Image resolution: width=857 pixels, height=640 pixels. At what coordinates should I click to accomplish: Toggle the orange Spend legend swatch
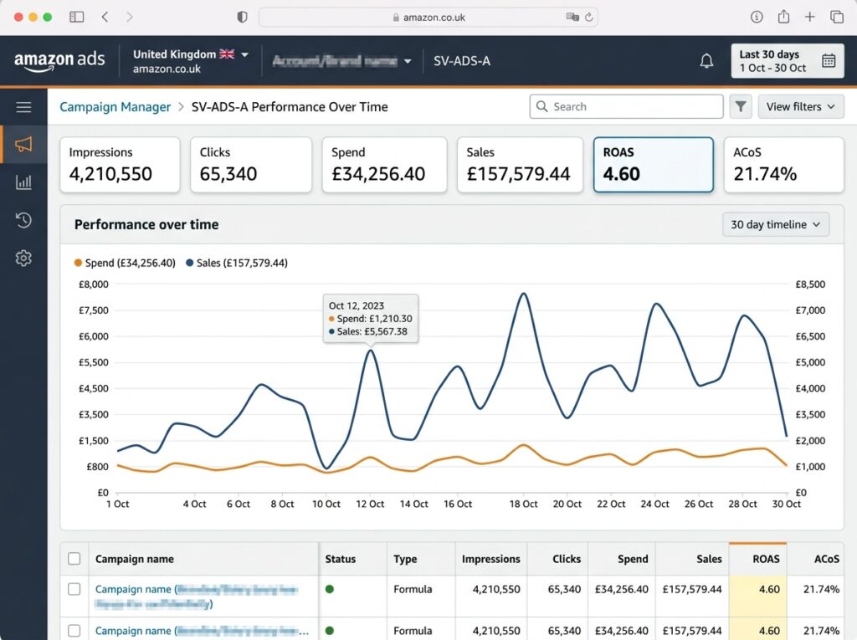(78, 263)
